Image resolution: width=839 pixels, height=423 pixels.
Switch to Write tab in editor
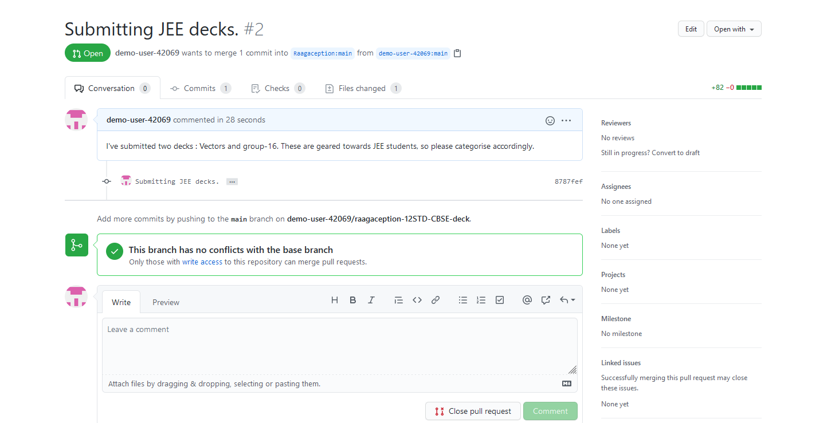(121, 302)
